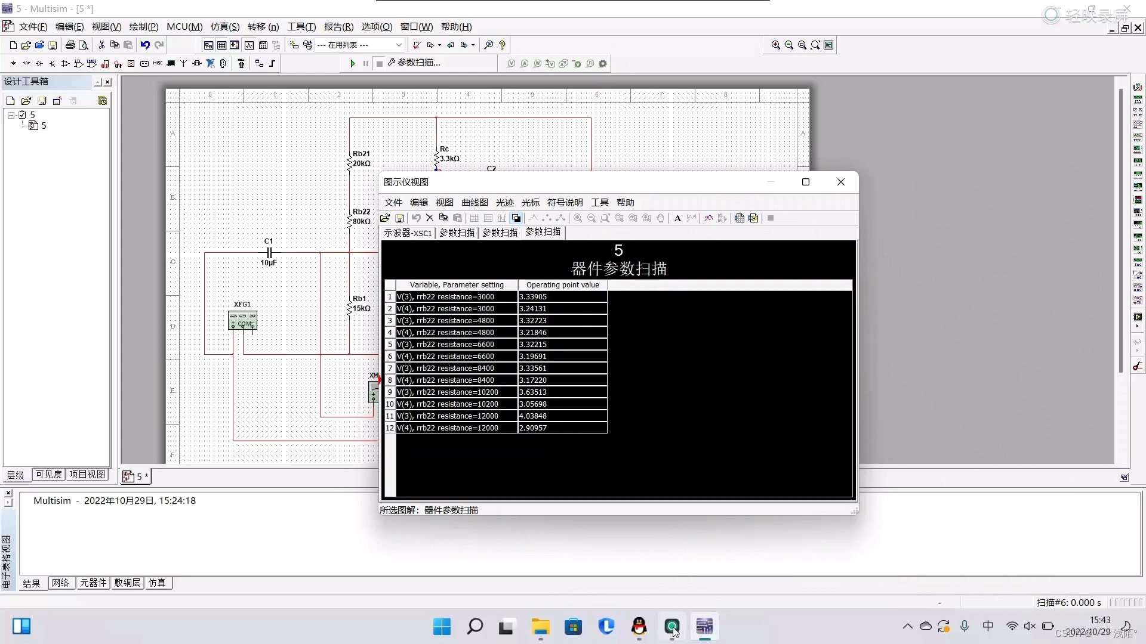Click the export to Excel icon in grapher

point(740,218)
